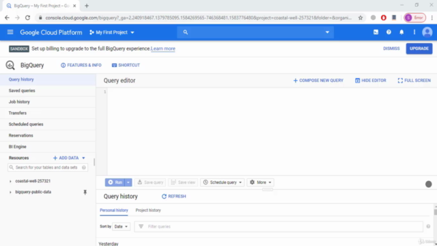
Task: Expand the coastal-well-257321 project tree
Action: 10,181
